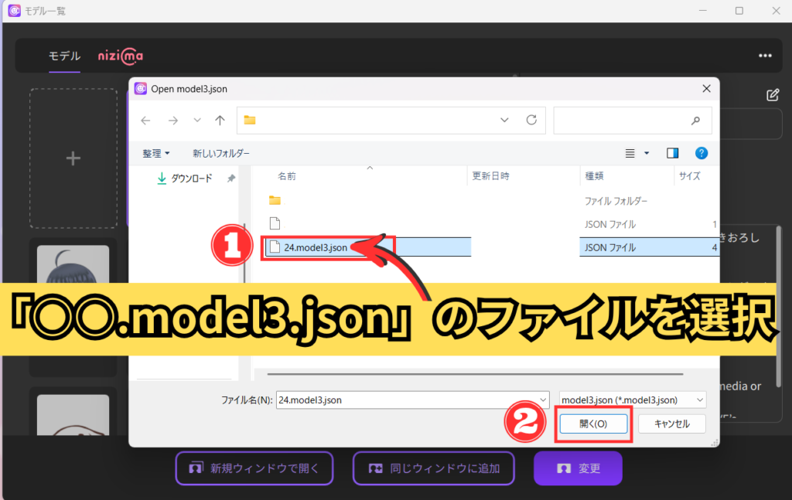This screenshot has width=792, height=500.
Task: Select ダウンロード in the navigation pane
Action: click(x=190, y=179)
